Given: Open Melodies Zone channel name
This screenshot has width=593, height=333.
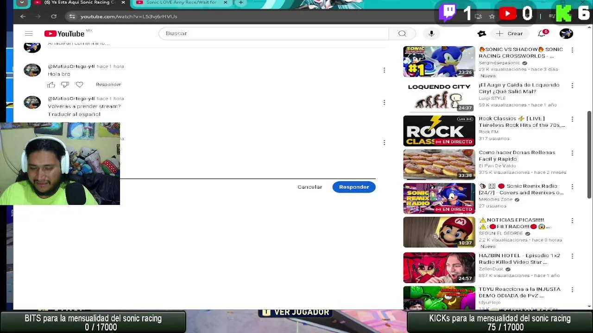Looking at the screenshot, I should point(495,200).
